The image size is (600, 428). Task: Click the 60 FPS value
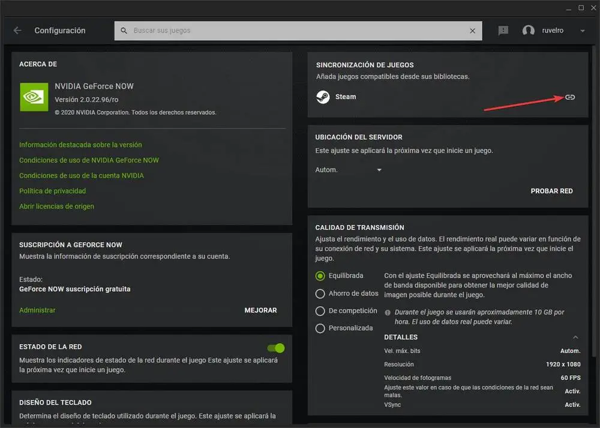[571, 378]
